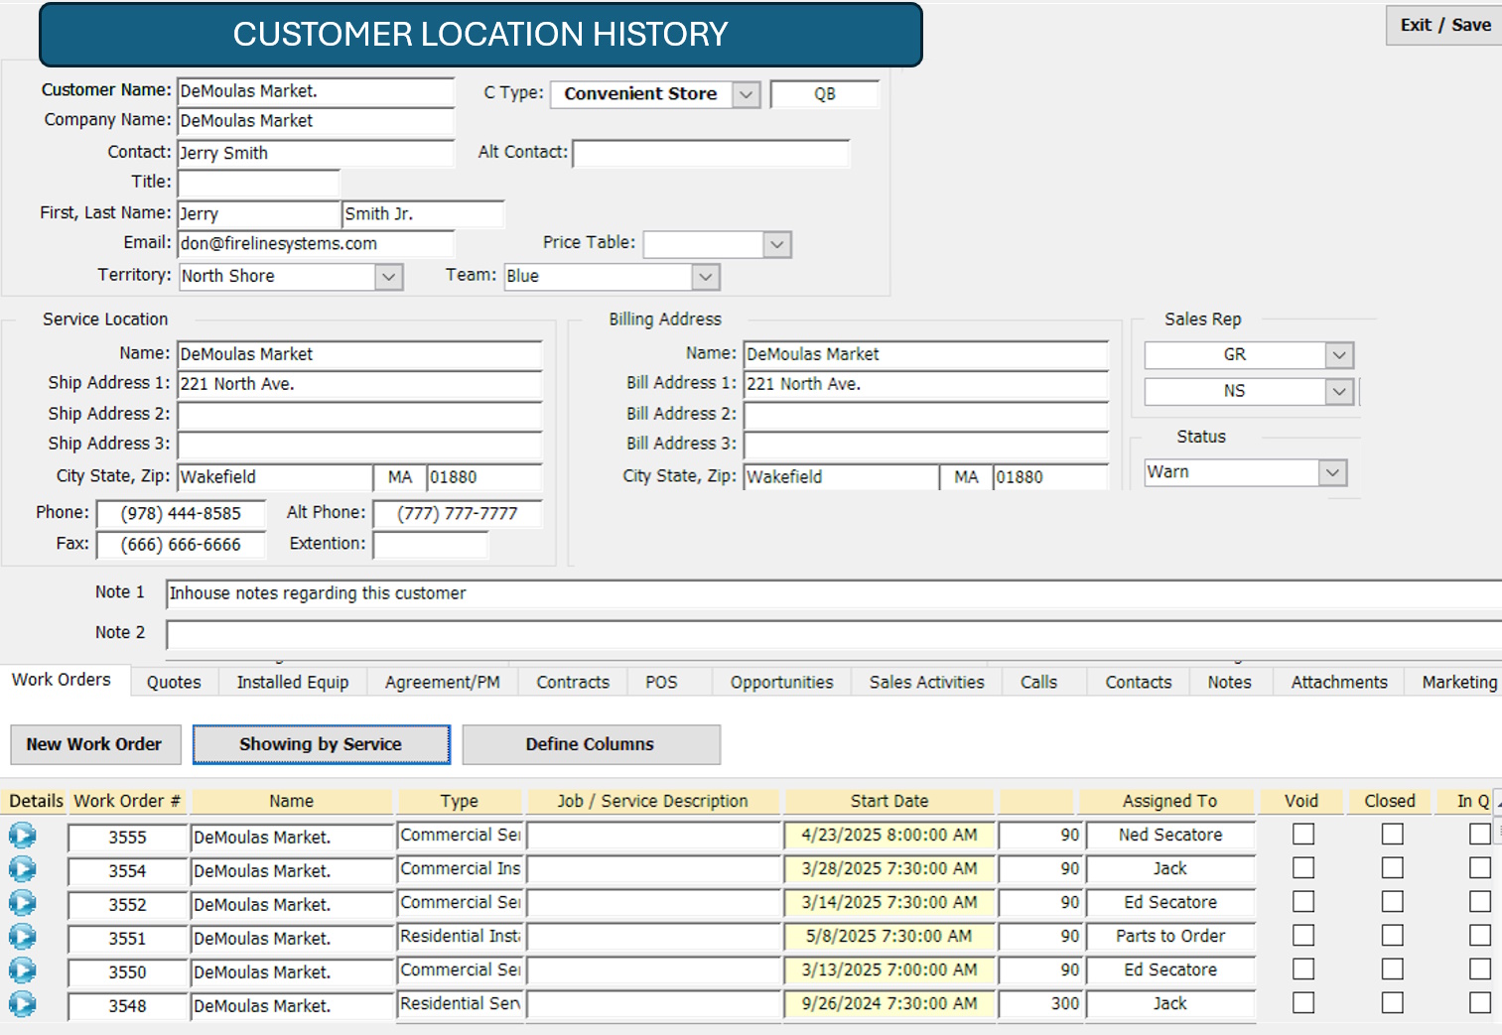Viewport: 1502px width, 1035px height.
Task: Click the Bill Address 1 field
Action: click(x=925, y=385)
